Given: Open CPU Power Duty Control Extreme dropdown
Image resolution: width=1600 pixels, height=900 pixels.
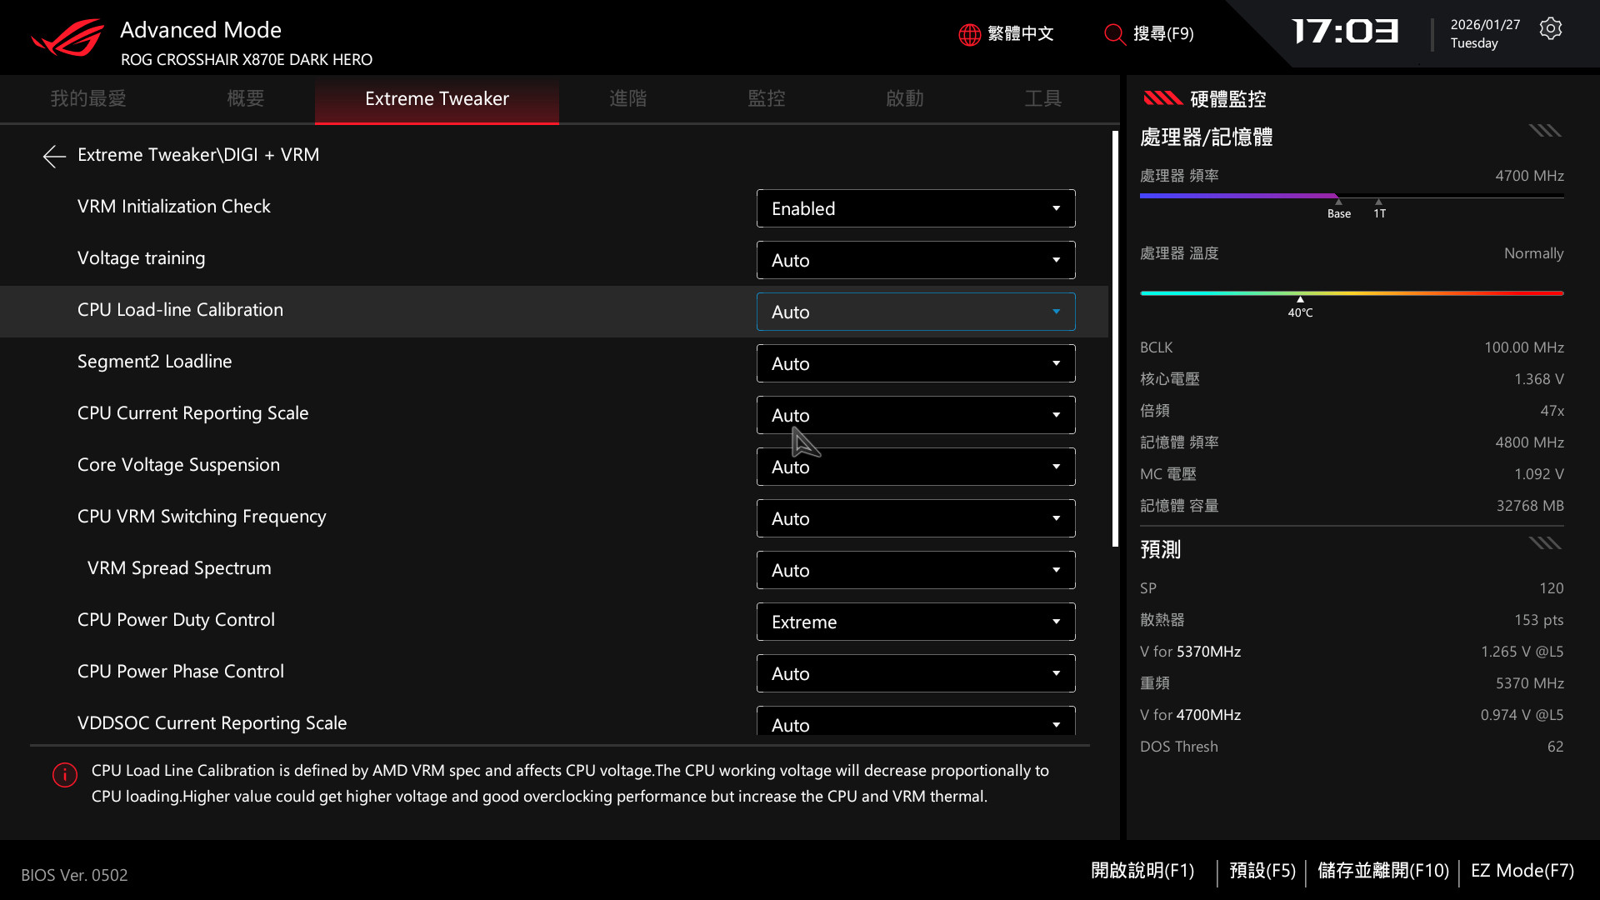Looking at the screenshot, I should [915, 622].
